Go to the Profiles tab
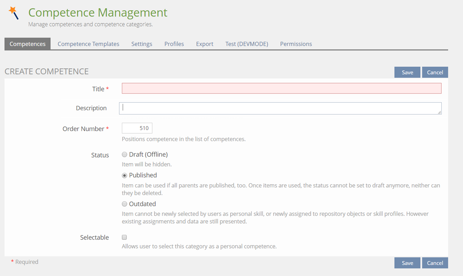463x276 pixels. click(174, 44)
